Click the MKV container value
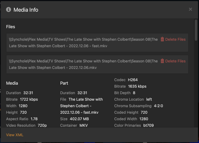199x143 pixels. pos(84,125)
